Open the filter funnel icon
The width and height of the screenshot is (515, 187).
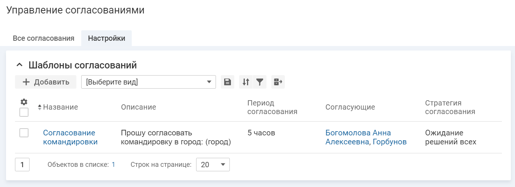click(260, 82)
